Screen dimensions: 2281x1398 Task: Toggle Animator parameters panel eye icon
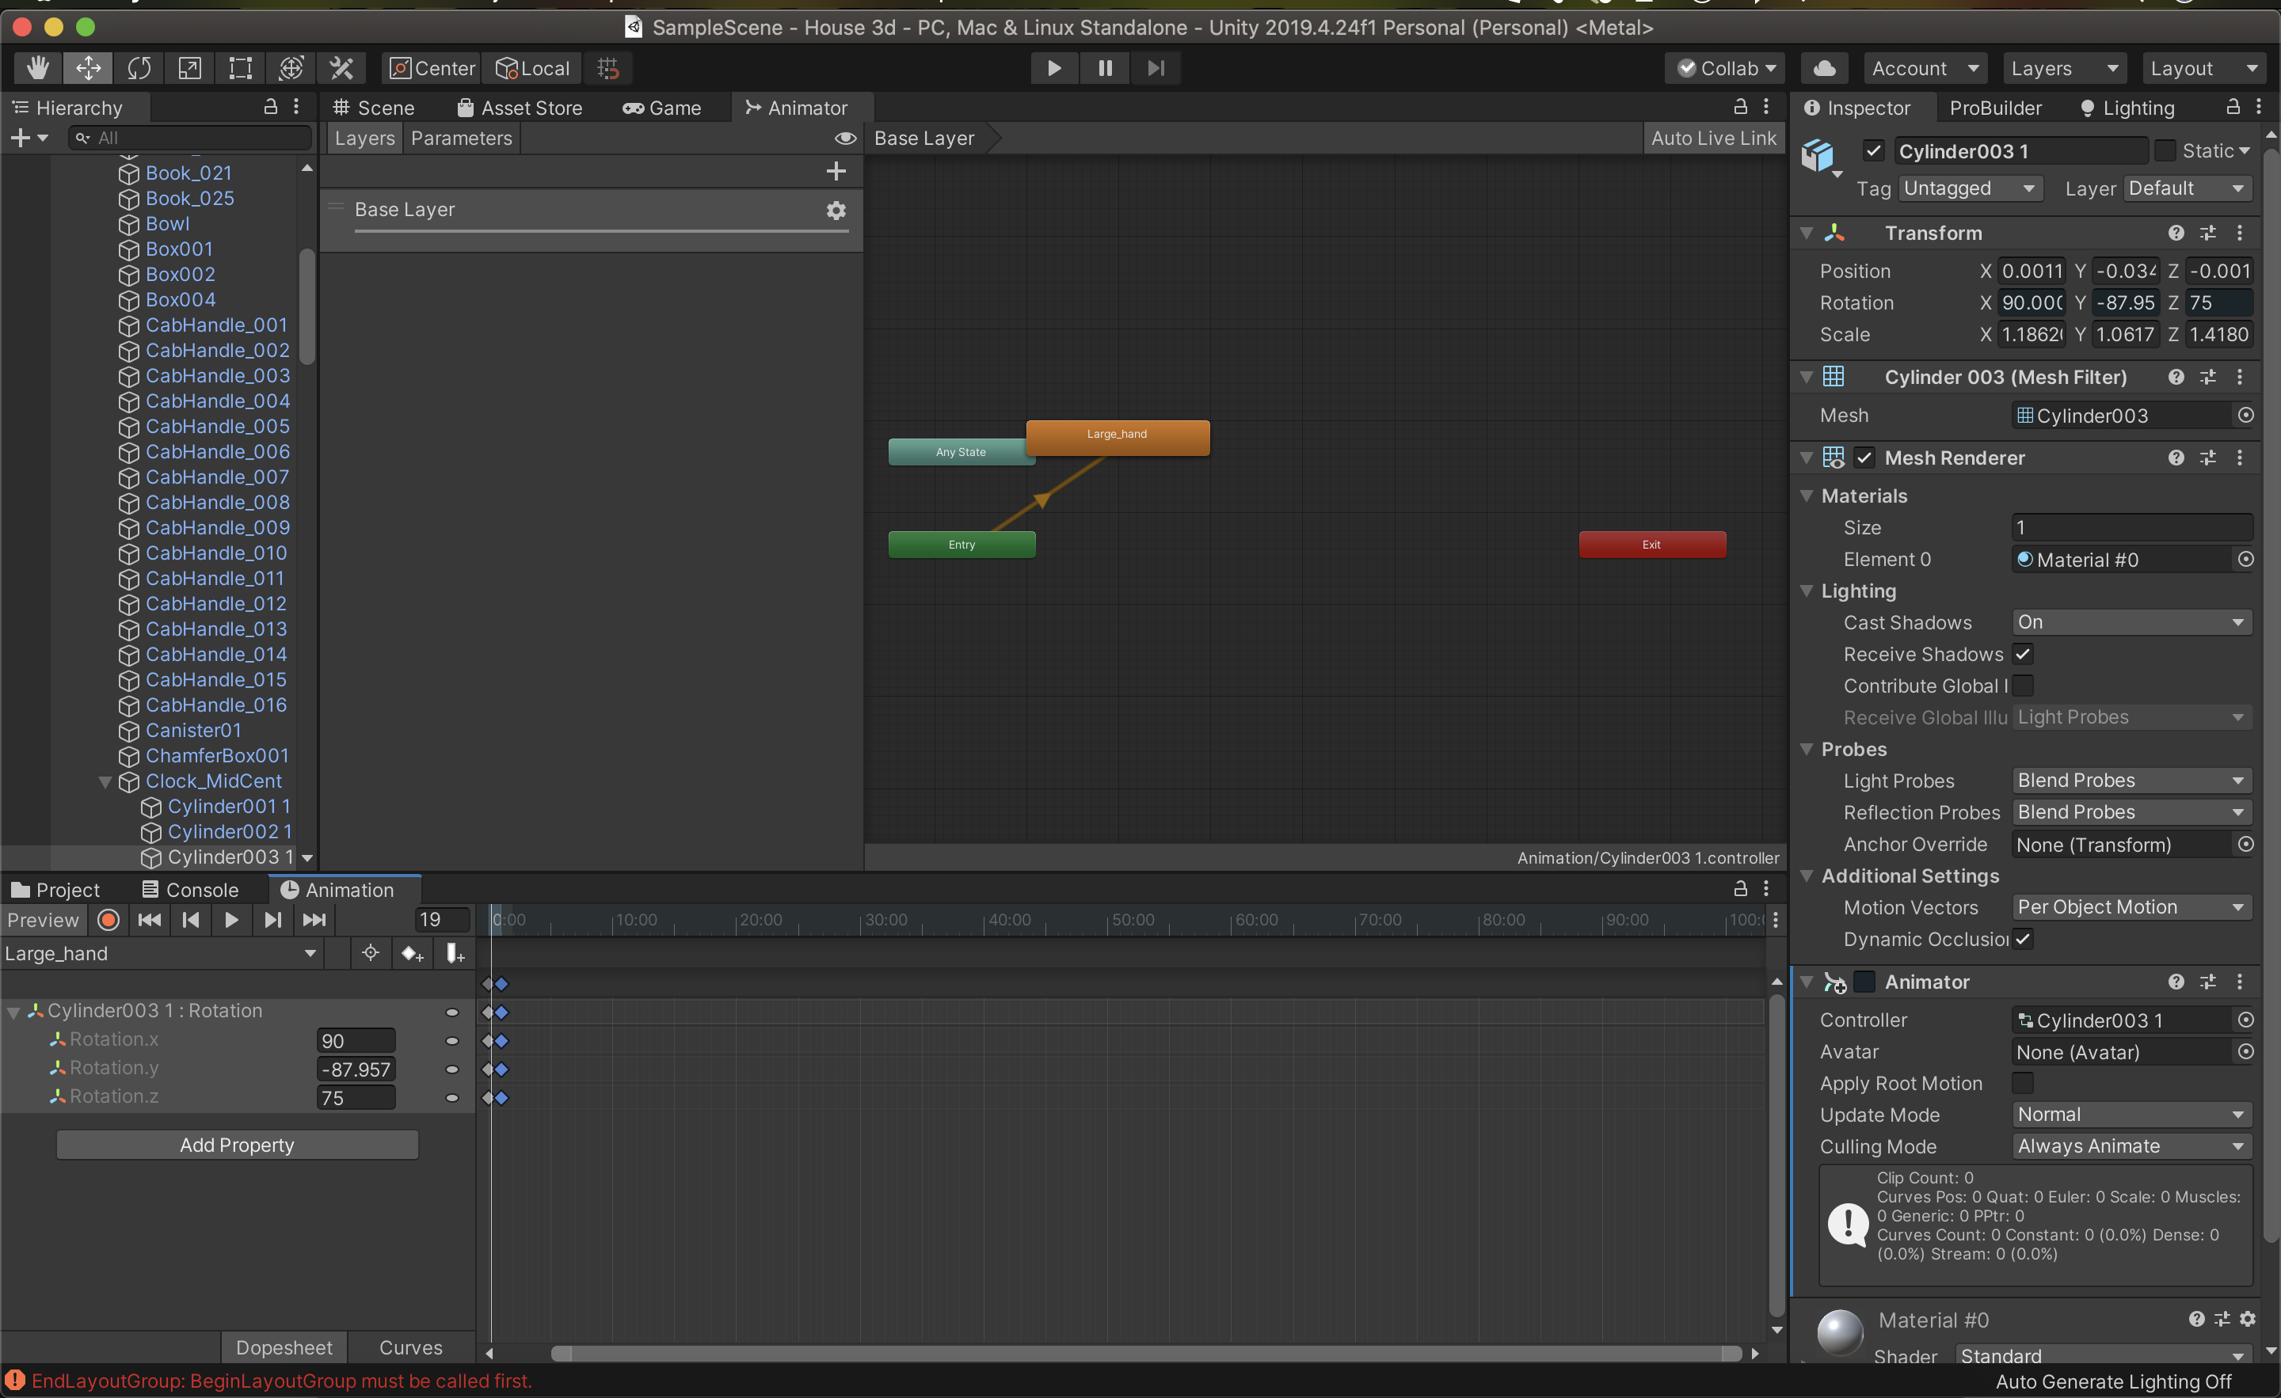pyautogui.click(x=845, y=138)
